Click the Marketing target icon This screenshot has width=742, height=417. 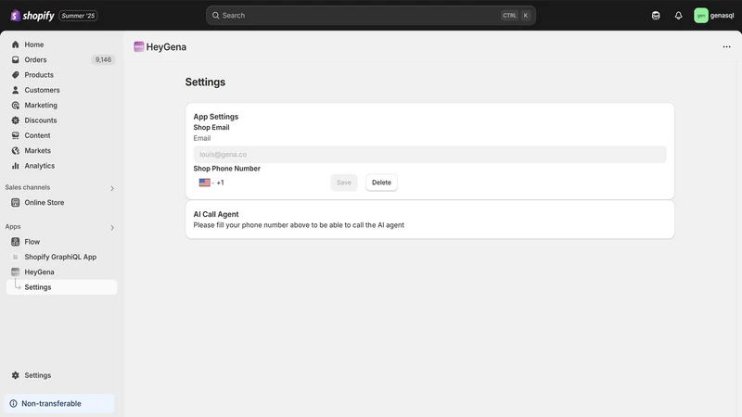[x=15, y=105]
